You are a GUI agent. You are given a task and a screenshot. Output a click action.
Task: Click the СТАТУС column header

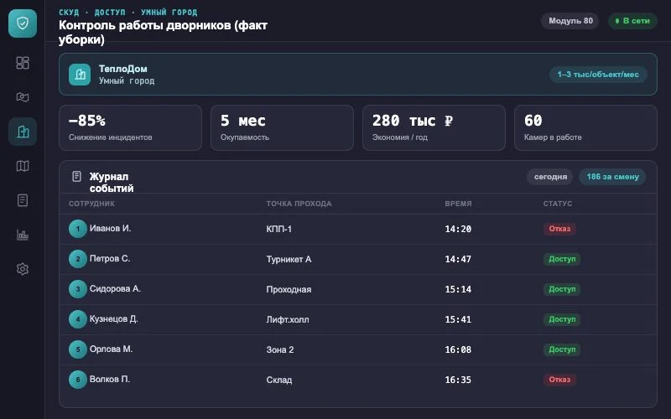pyautogui.click(x=558, y=204)
